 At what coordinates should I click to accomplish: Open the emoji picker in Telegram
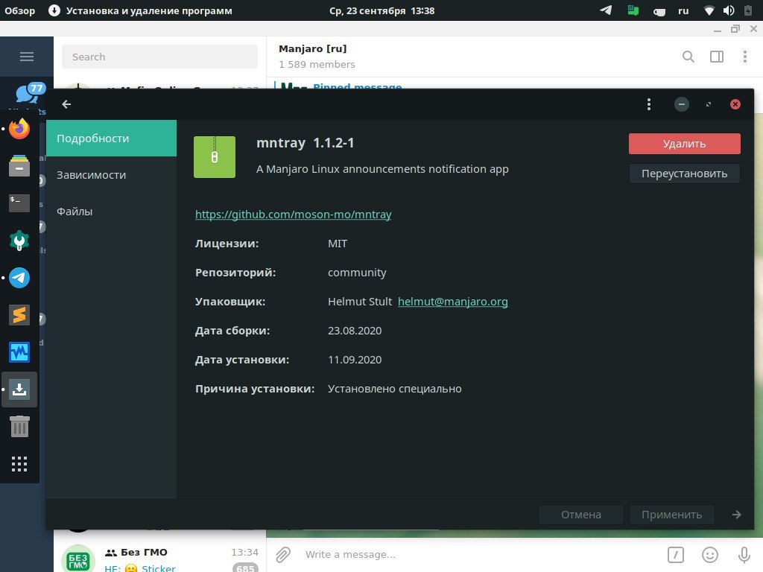710,554
